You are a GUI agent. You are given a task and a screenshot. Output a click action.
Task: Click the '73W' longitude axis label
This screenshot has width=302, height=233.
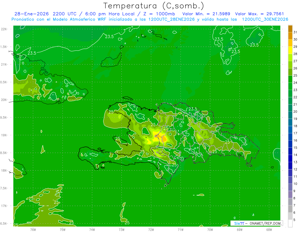[x=122, y=230]
